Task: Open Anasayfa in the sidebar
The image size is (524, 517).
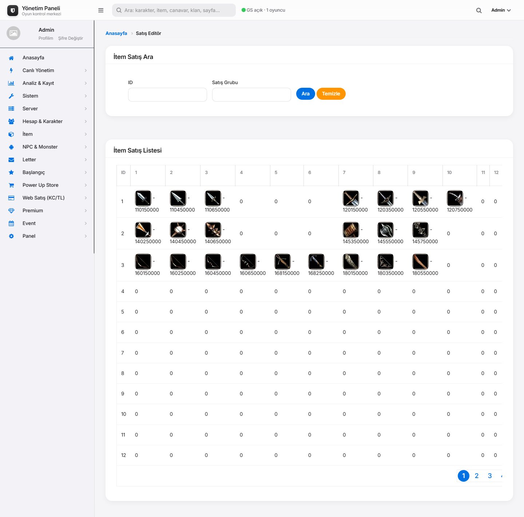Action: point(47,58)
